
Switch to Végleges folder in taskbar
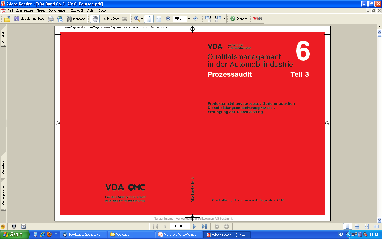pyautogui.click(x=131, y=235)
